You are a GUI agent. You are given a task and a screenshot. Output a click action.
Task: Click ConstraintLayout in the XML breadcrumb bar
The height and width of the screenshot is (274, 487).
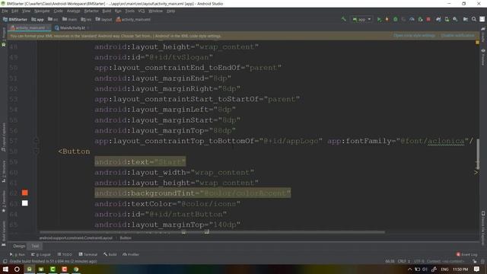(x=76, y=238)
